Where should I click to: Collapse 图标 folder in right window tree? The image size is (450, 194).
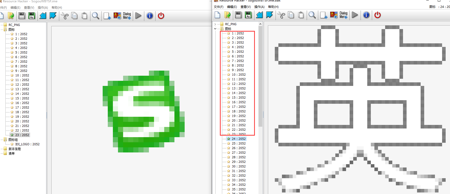pyautogui.click(x=215, y=29)
